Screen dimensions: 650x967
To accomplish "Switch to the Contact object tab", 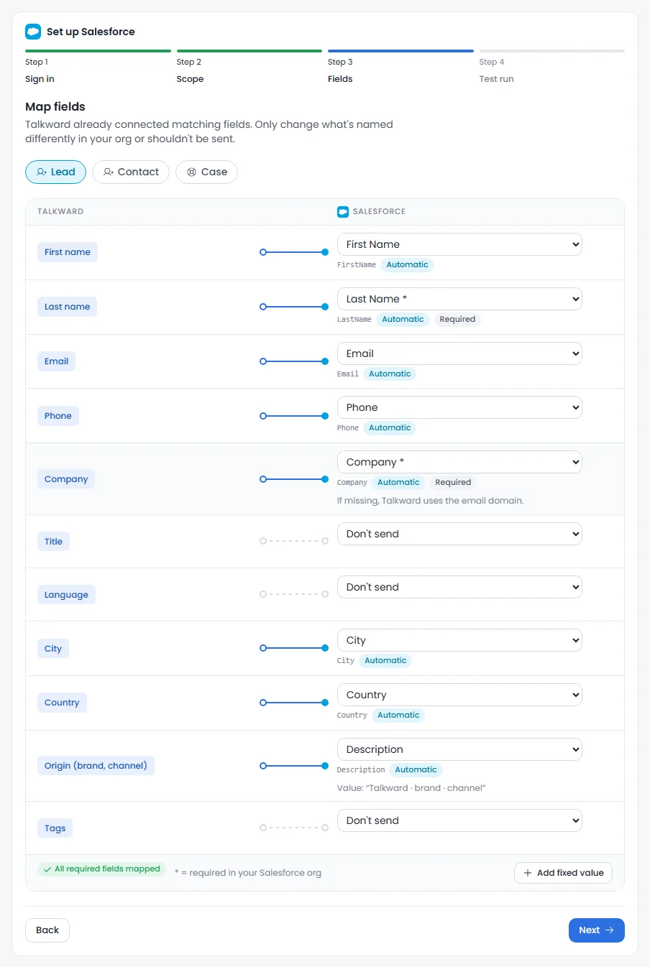I will (x=131, y=172).
